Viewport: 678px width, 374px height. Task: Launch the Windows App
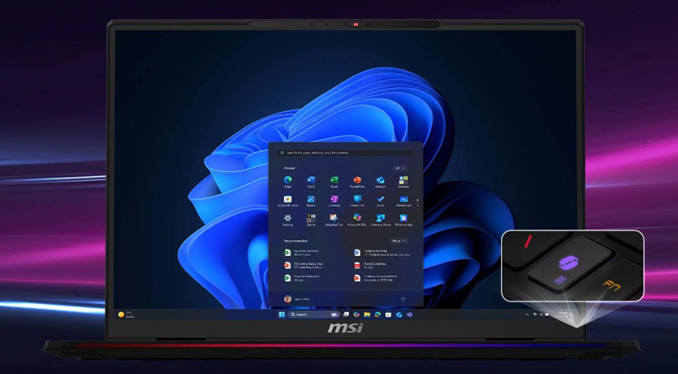pos(404,220)
